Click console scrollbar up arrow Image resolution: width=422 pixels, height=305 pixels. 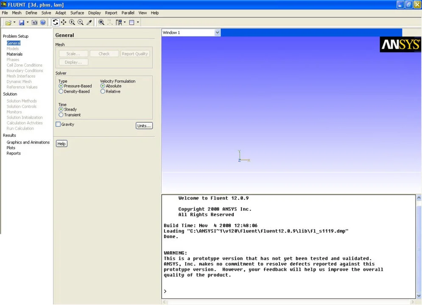(419, 198)
